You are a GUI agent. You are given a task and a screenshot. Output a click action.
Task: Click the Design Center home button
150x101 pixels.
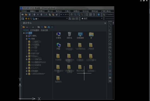tap(49, 27)
